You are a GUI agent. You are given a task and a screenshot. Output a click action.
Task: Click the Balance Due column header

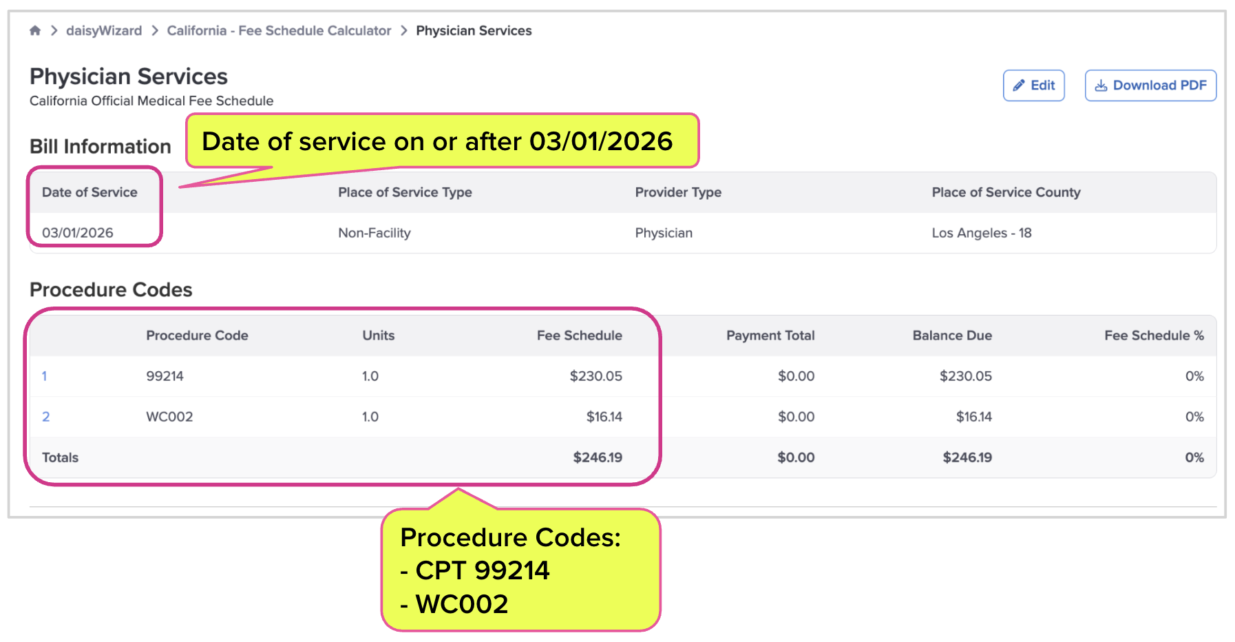[952, 335]
